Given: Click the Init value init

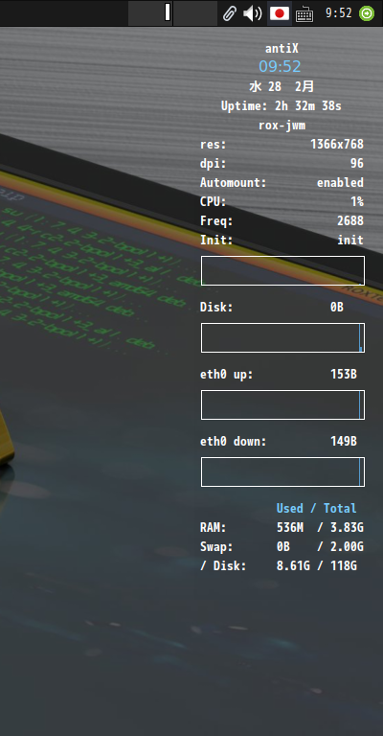Looking at the screenshot, I should [x=350, y=241].
